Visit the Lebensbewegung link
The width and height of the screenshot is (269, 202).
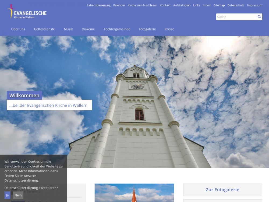point(98,5)
